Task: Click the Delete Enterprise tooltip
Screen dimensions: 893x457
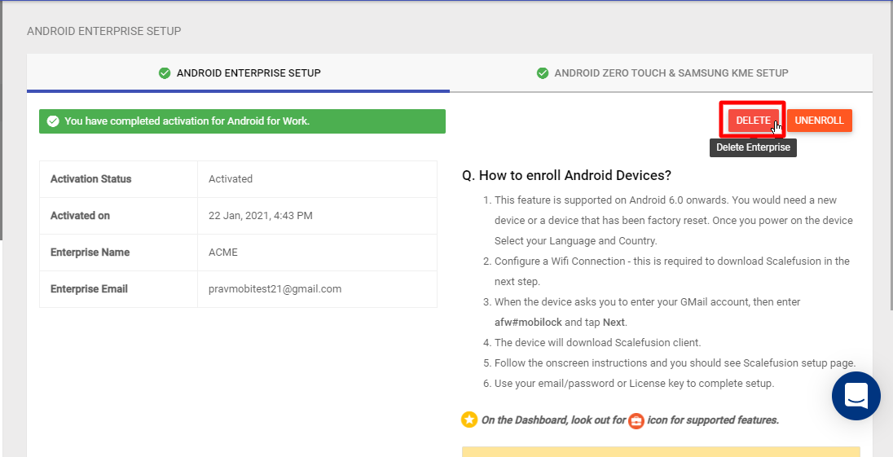Action: click(753, 147)
